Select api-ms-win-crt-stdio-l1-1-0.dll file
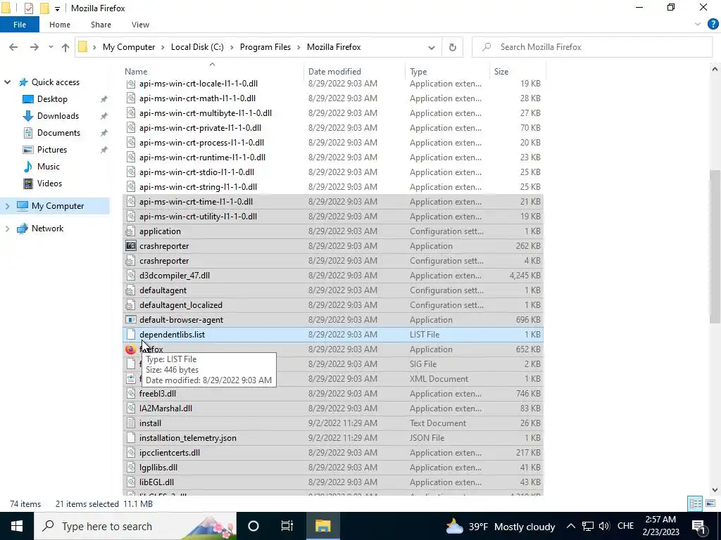Image resolution: width=721 pixels, height=540 pixels. point(333,172)
